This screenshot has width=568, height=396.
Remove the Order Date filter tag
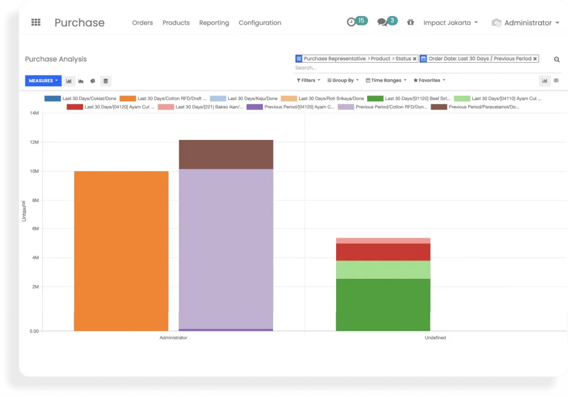pyautogui.click(x=535, y=59)
